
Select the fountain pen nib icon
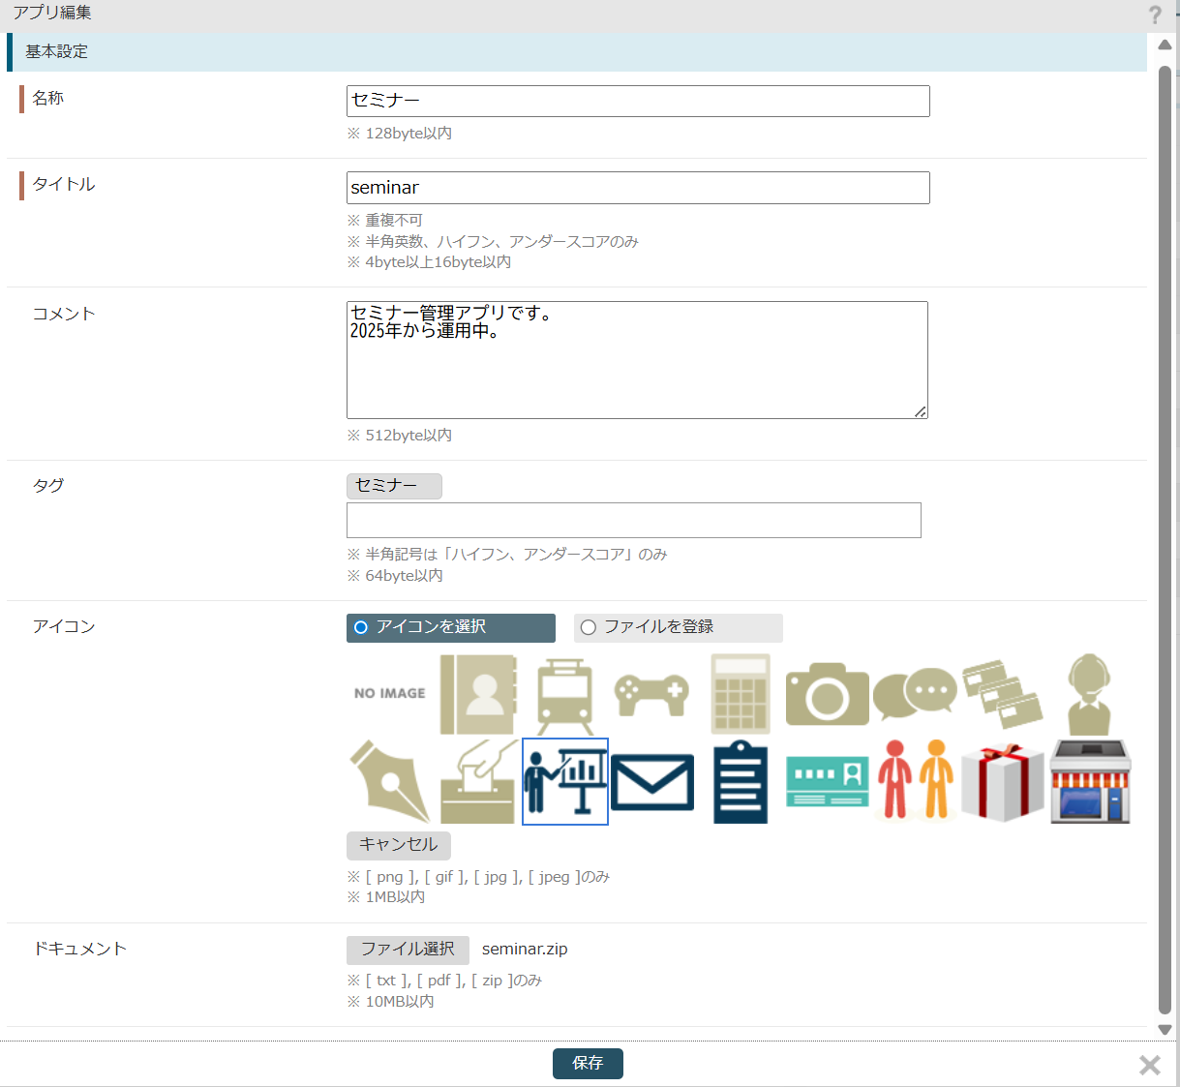coord(390,782)
